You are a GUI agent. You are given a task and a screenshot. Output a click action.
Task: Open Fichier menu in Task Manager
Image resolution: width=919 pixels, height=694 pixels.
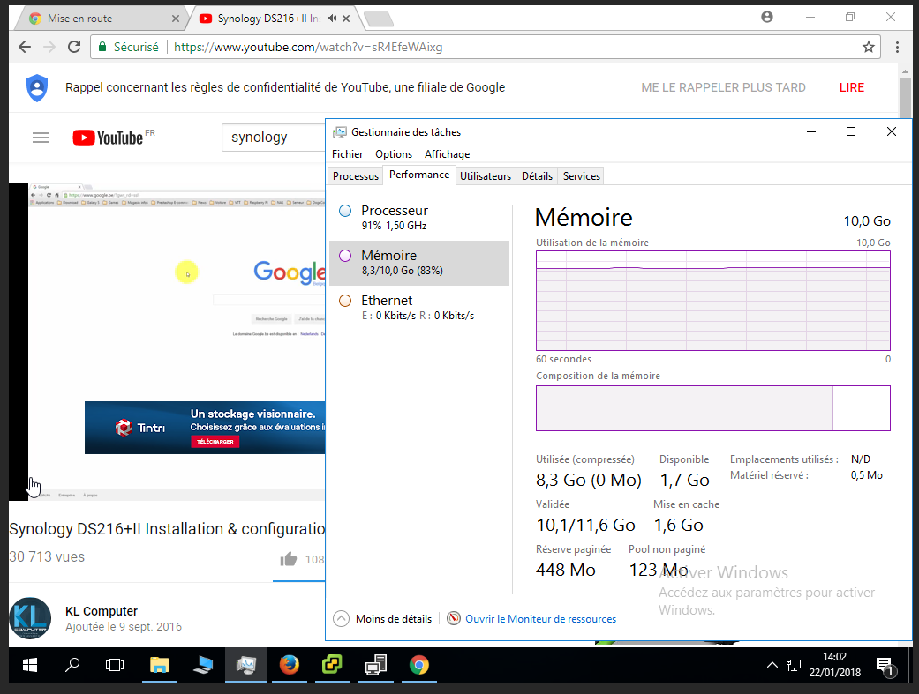point(347,154)
